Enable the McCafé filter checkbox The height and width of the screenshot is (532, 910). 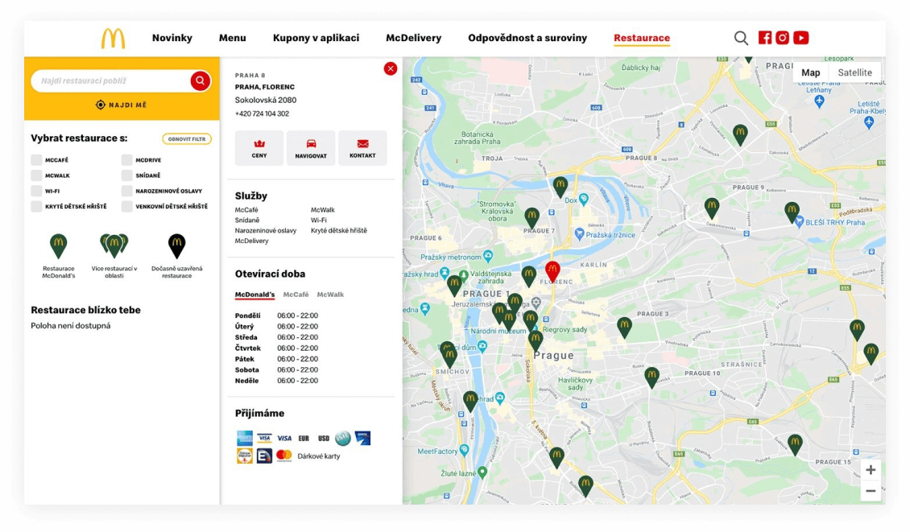pyautogui.click(x=36, y=160)
